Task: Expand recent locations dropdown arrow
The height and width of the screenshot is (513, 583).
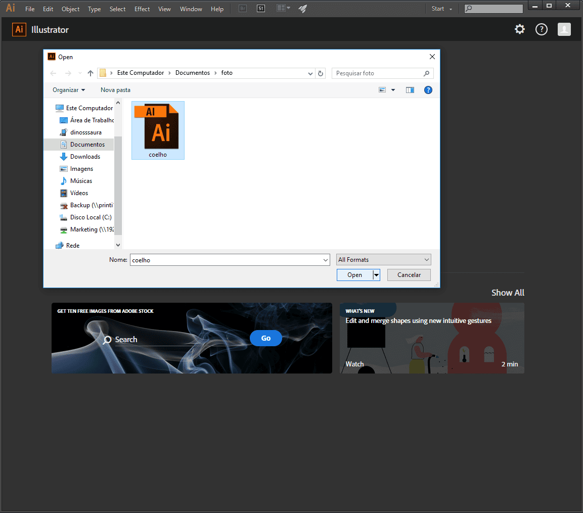Action: [80, 73]
